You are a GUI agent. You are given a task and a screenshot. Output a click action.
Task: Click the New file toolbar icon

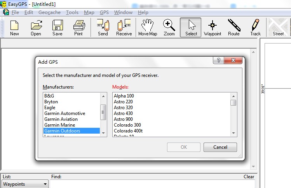coord(14,27)
